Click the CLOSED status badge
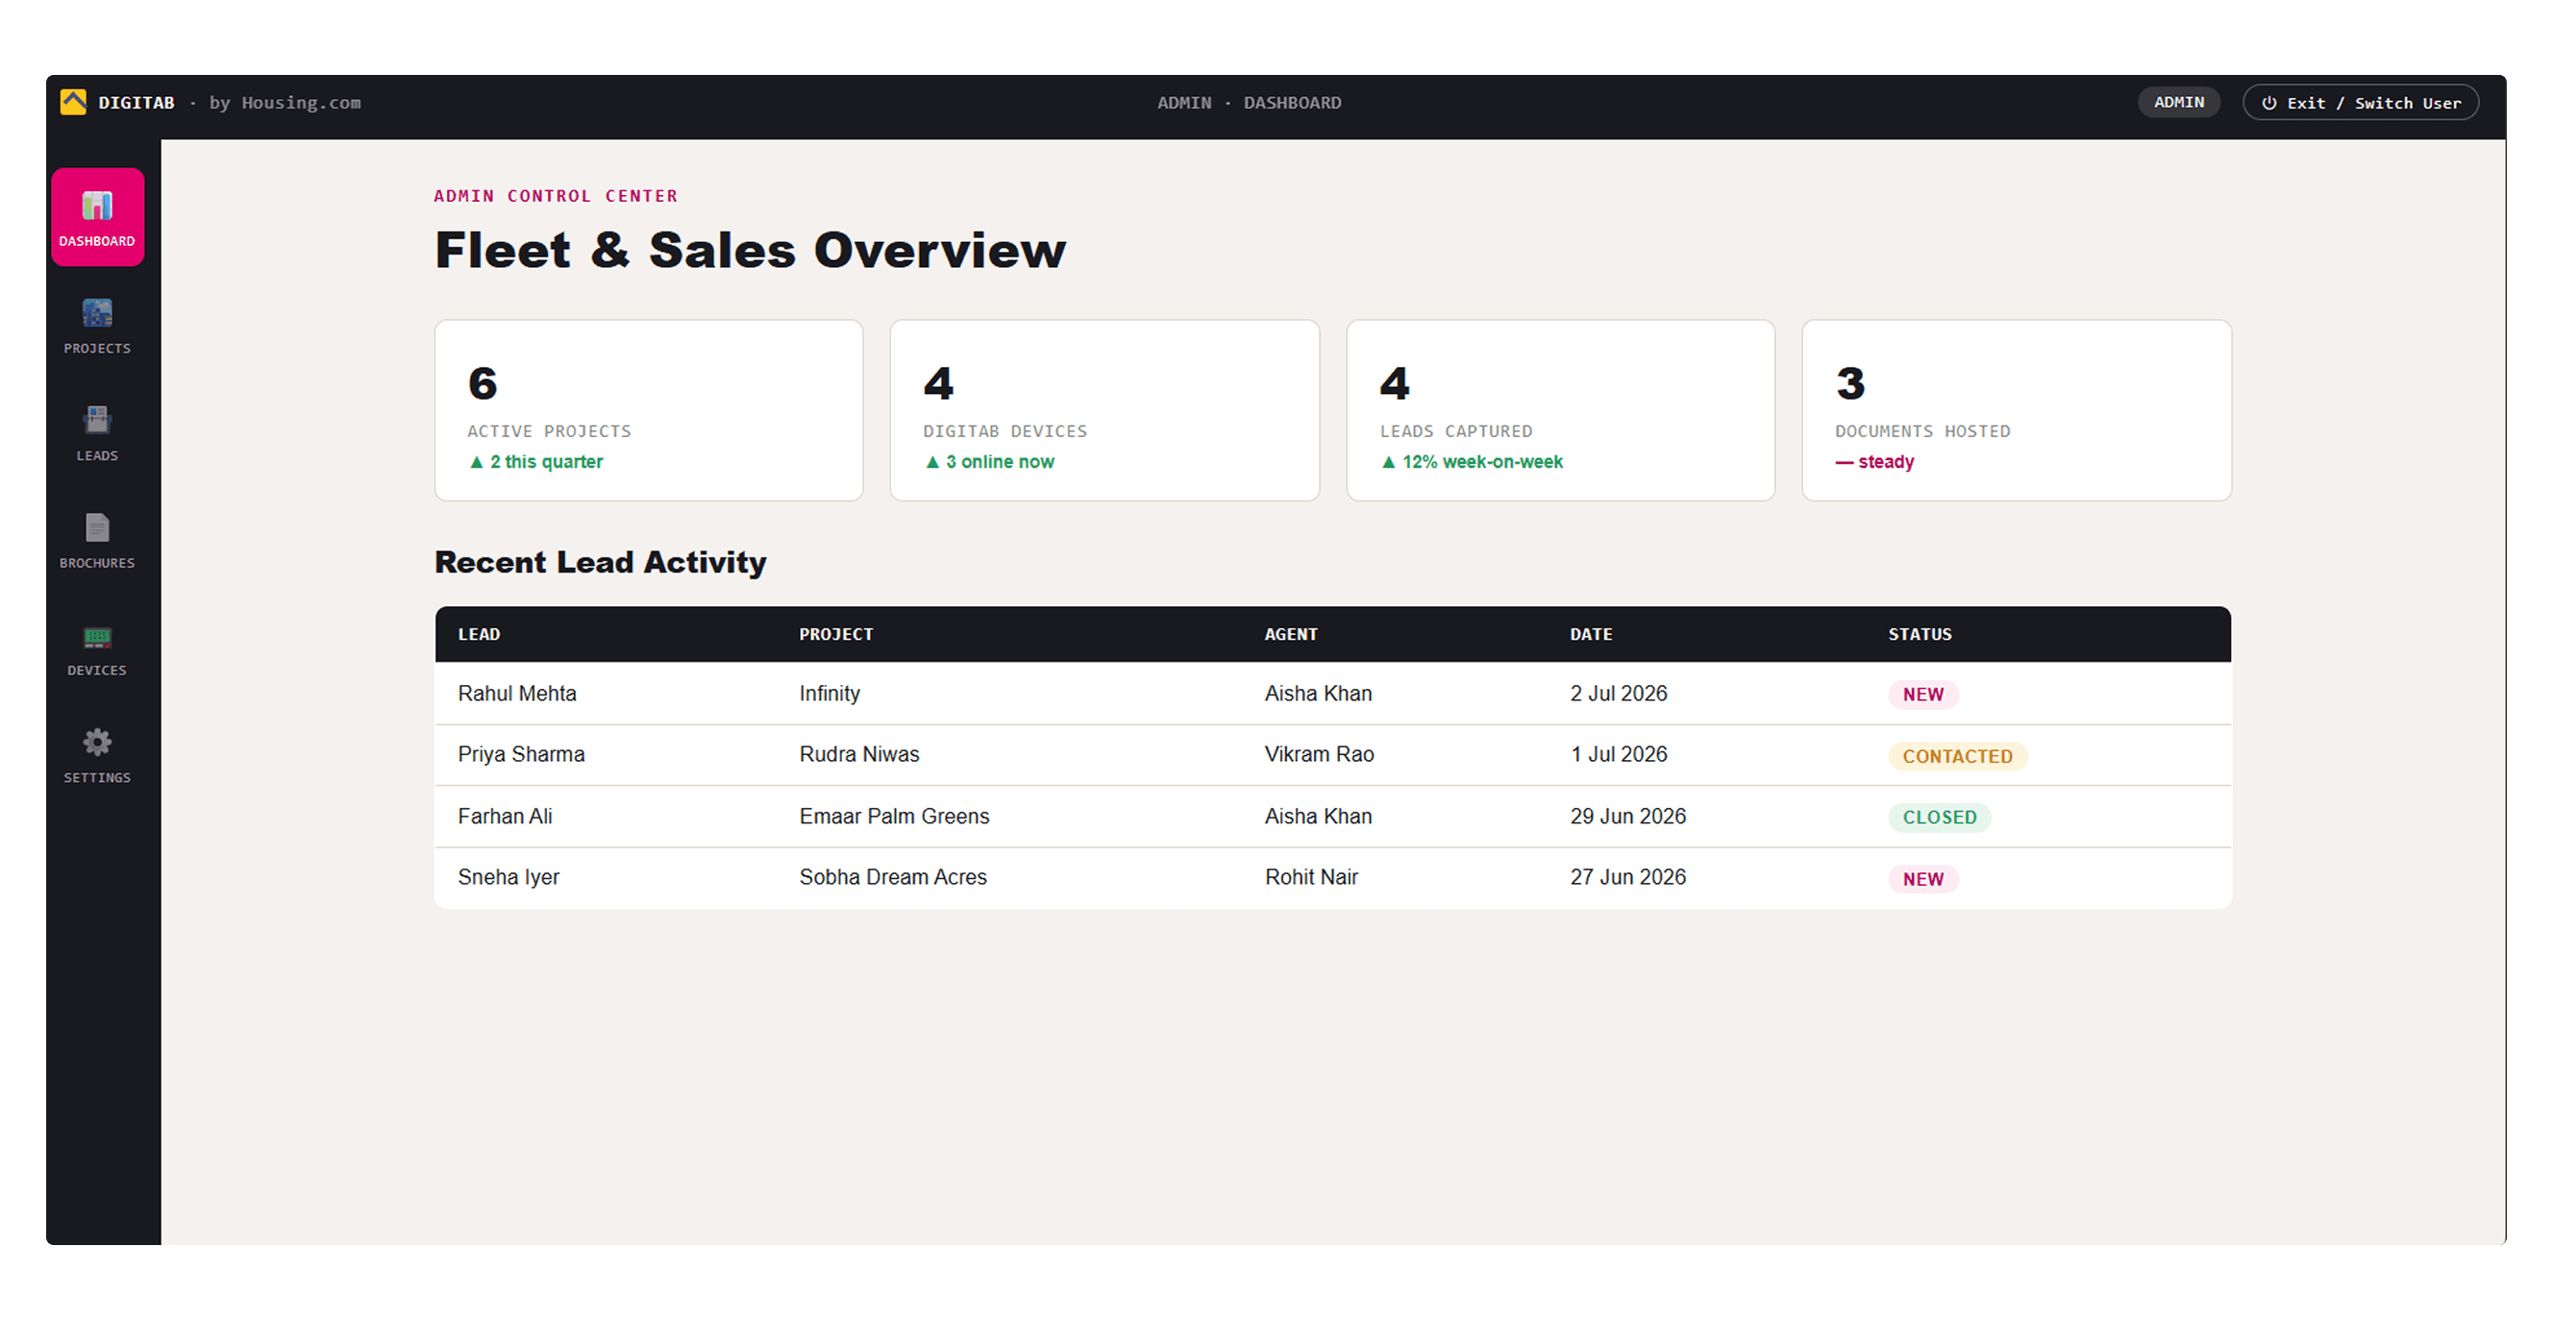The image size is (2553, 1320). tap(1940, 817)
